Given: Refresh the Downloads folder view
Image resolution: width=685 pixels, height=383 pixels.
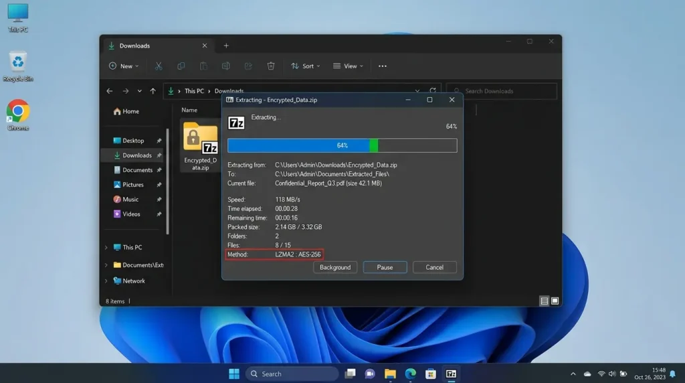Looking at the screenshot, I should coord(433,90).
